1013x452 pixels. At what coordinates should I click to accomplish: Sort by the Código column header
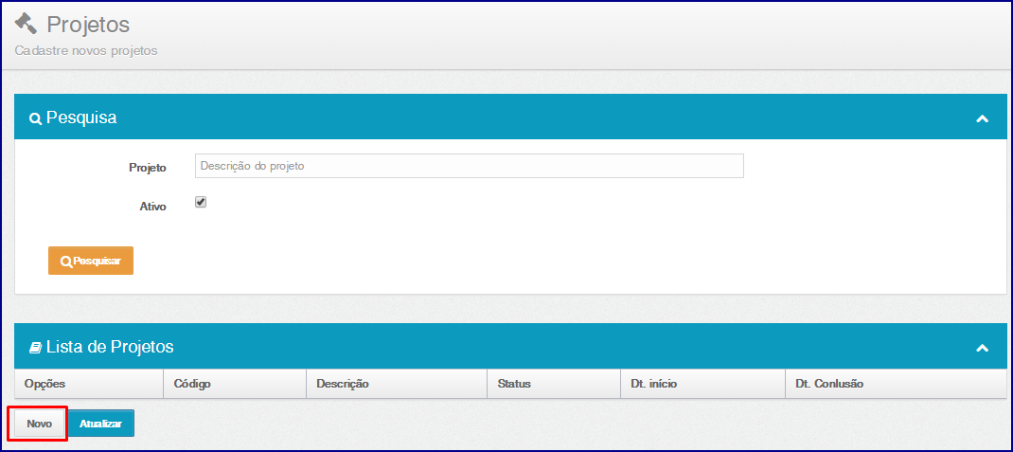(235, 384)
